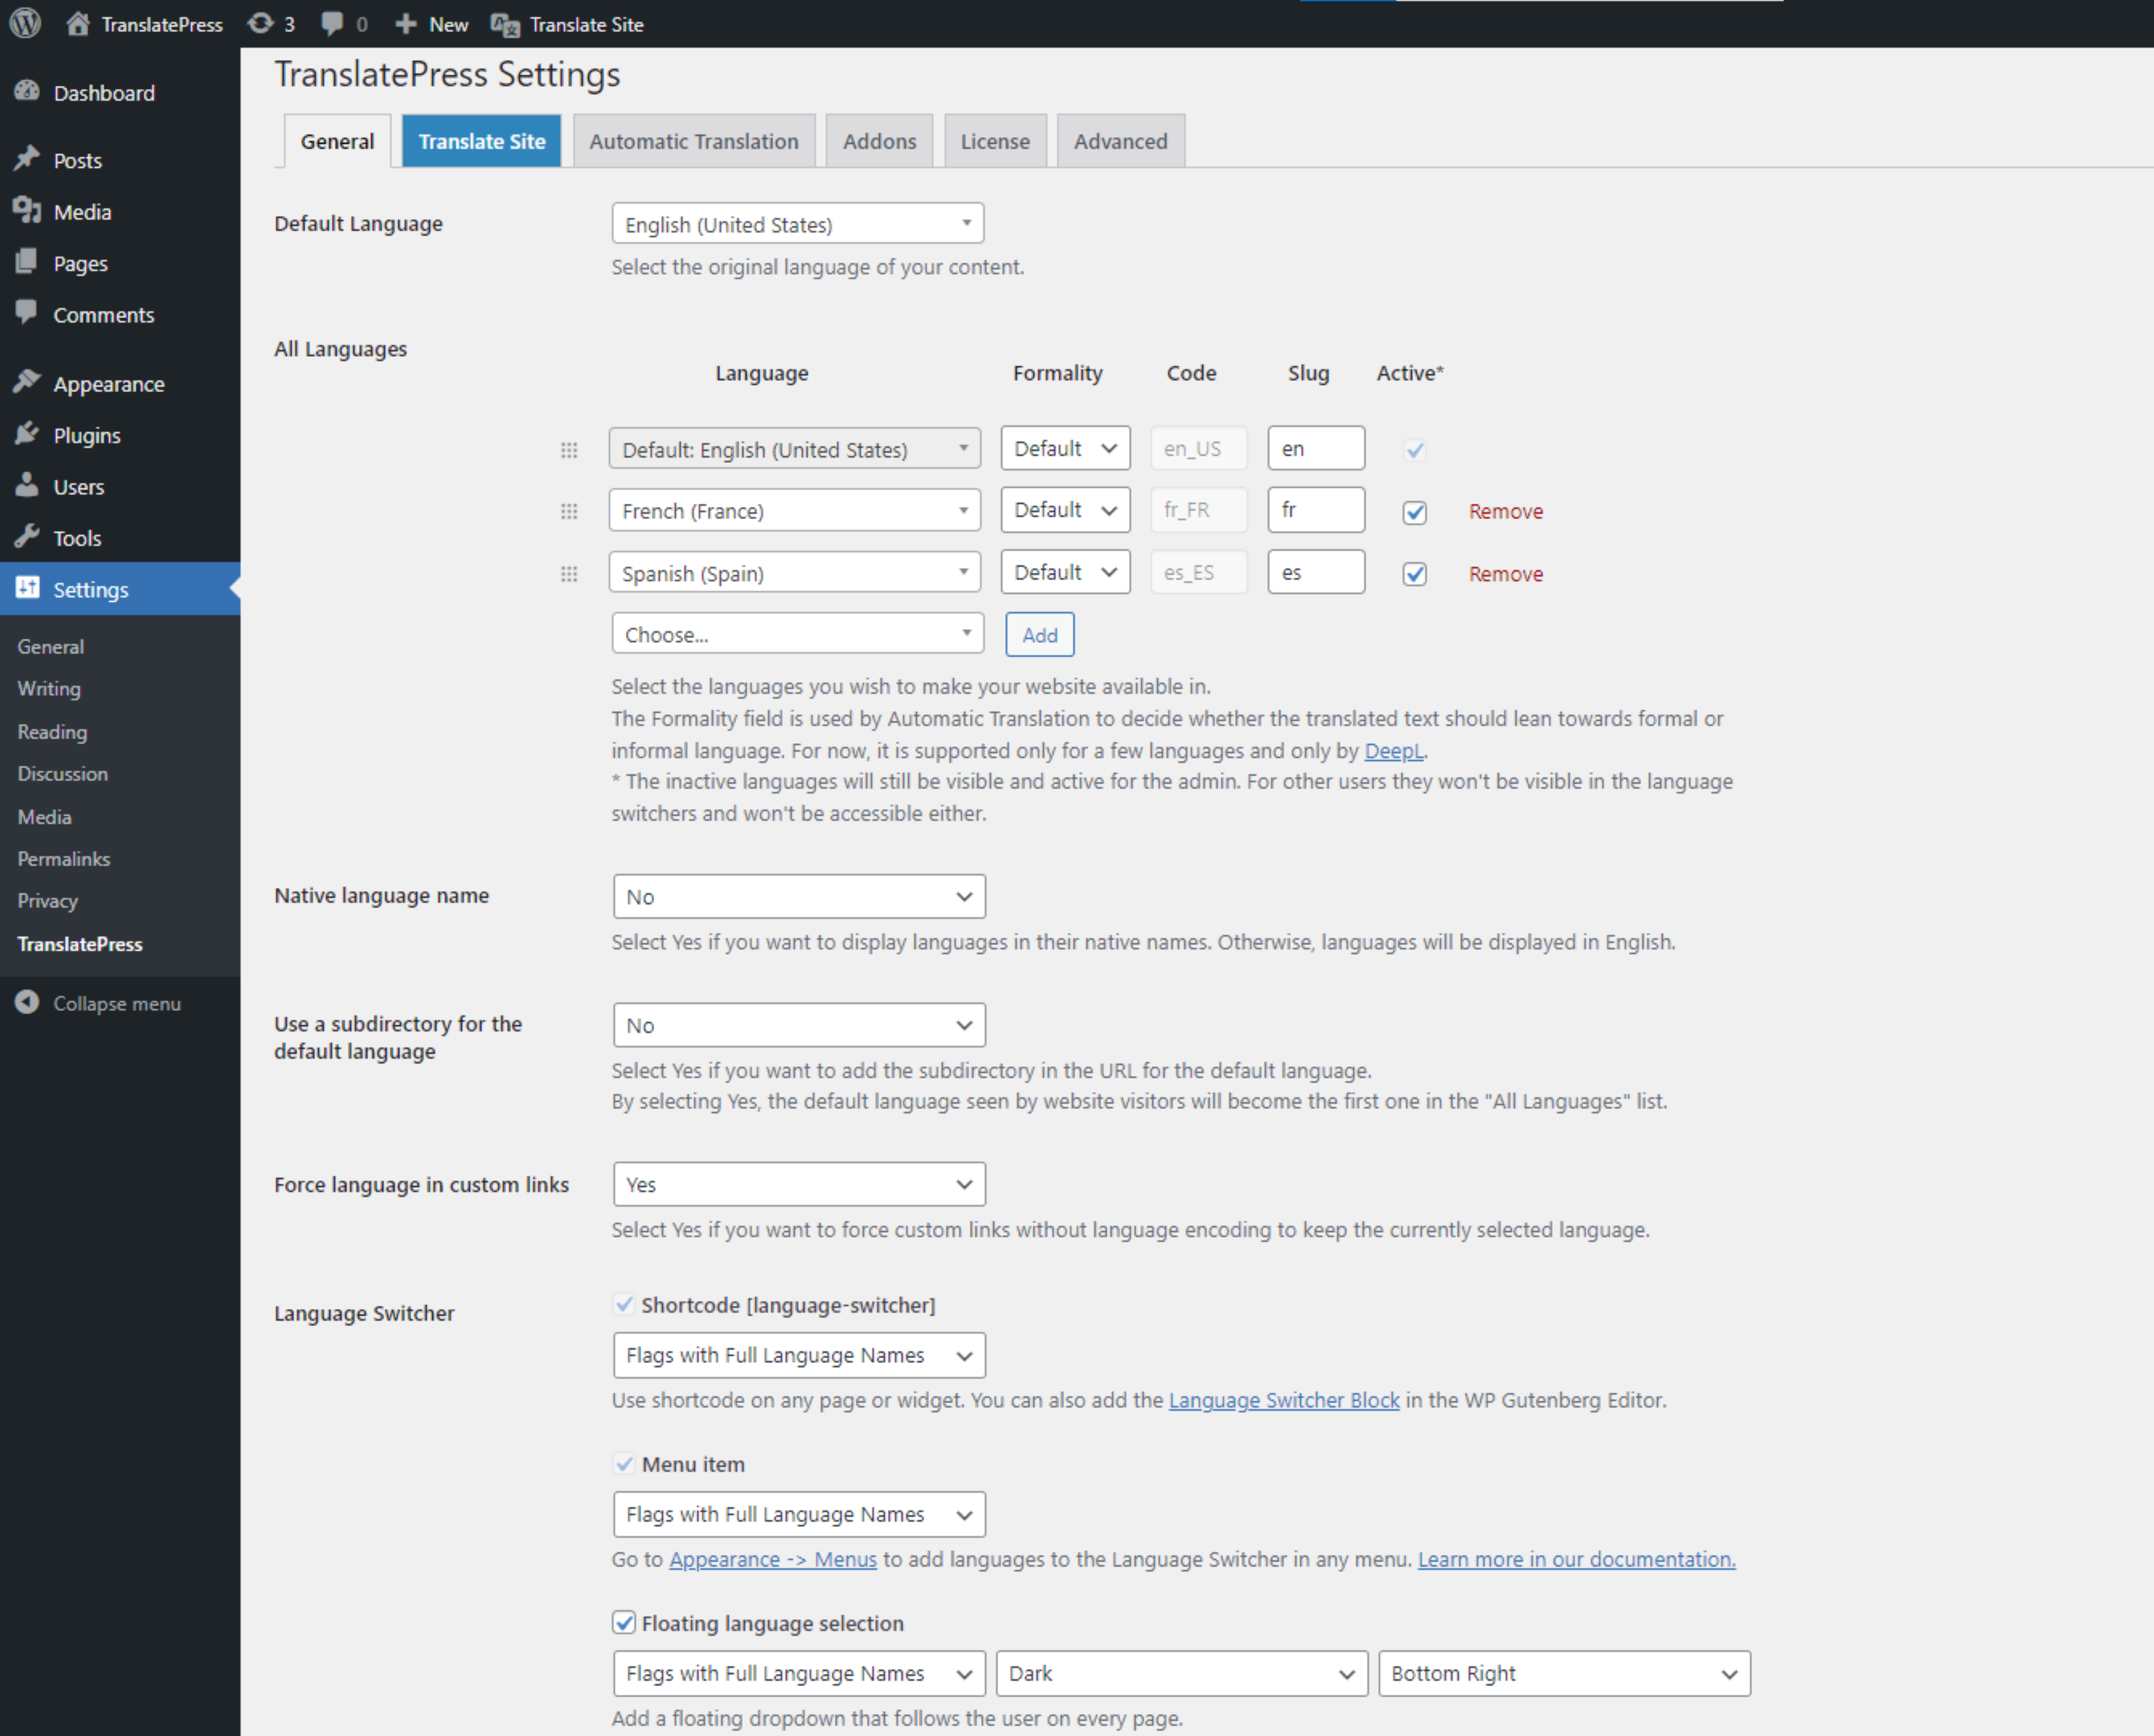Screen dimensions: 2154x1736
Task: Open Reading settings submenu
Action: click(x=52, y=732)
